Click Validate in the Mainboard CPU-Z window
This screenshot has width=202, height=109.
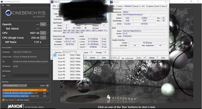tap(151, 58)
